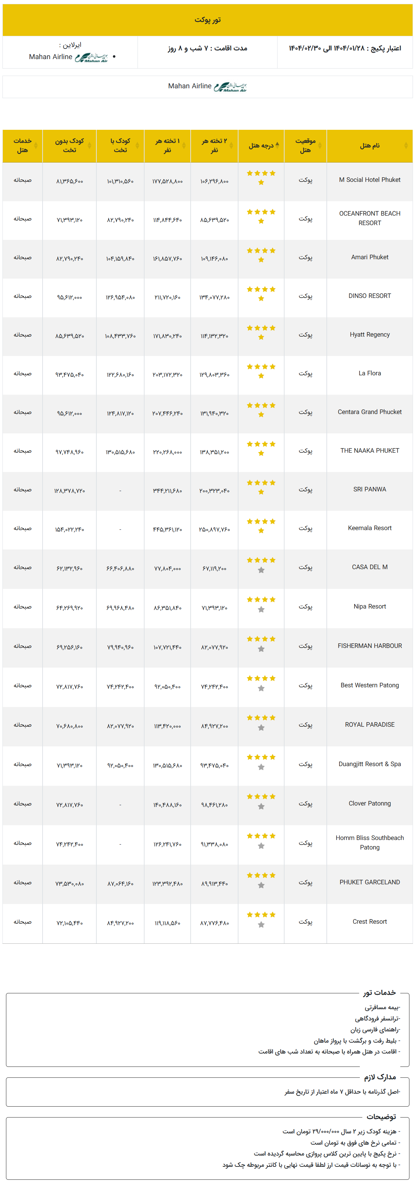
Task: Sort by موقعیت هتل column header
Action: tap(306, 146)
